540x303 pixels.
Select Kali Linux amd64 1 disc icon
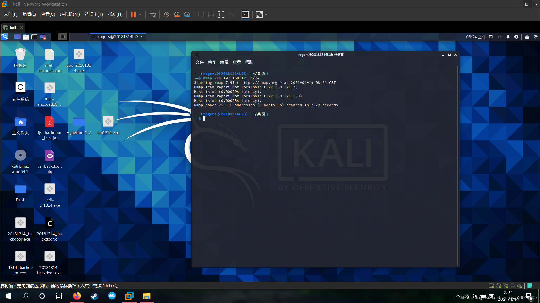coord(20,162)
